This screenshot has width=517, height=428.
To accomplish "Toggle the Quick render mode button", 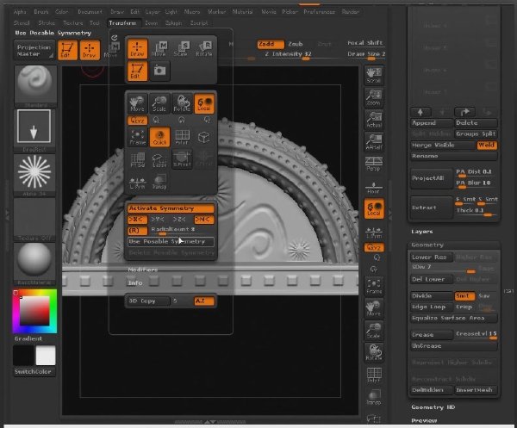I will (159, 137).
